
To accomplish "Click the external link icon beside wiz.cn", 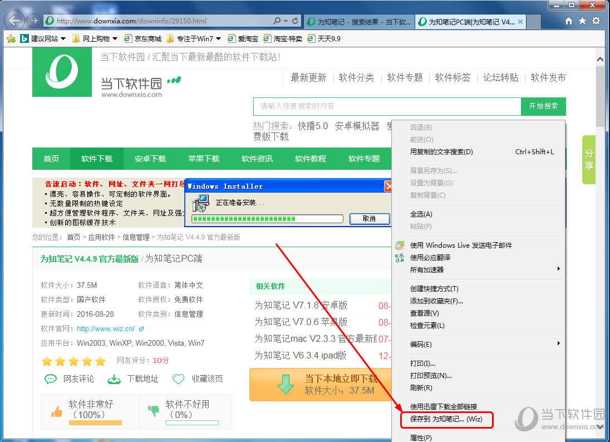I will (x=141, y=329).
